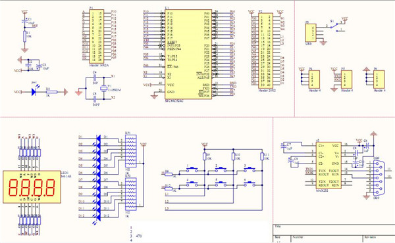This screenshot has width=395, height=243.
Task: Click the 'Title' field in title block
Action: tap(278, 226)
